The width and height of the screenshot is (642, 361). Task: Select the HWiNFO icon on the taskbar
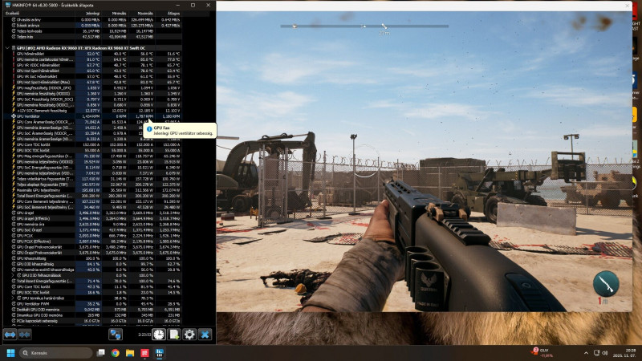click(159, 353)
